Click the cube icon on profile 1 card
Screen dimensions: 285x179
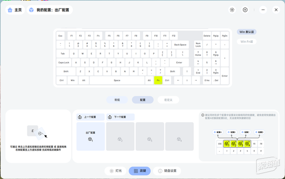90,139
